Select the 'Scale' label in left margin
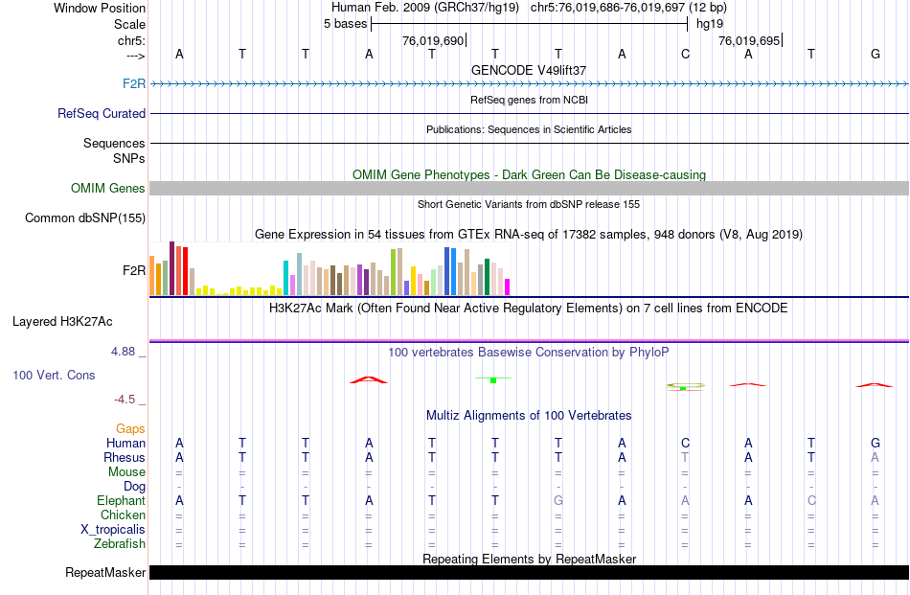This screenshot has width=910, height=595. coord(129,24)
